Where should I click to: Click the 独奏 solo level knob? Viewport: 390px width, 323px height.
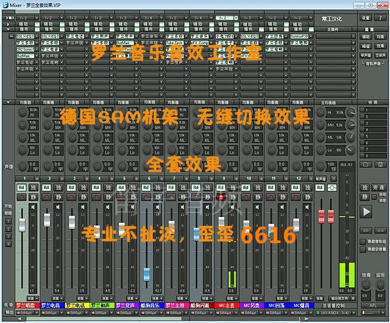click(366, 285)
